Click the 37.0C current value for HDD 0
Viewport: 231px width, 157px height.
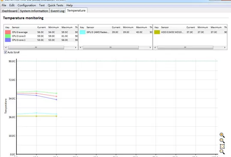pos(189,32)
